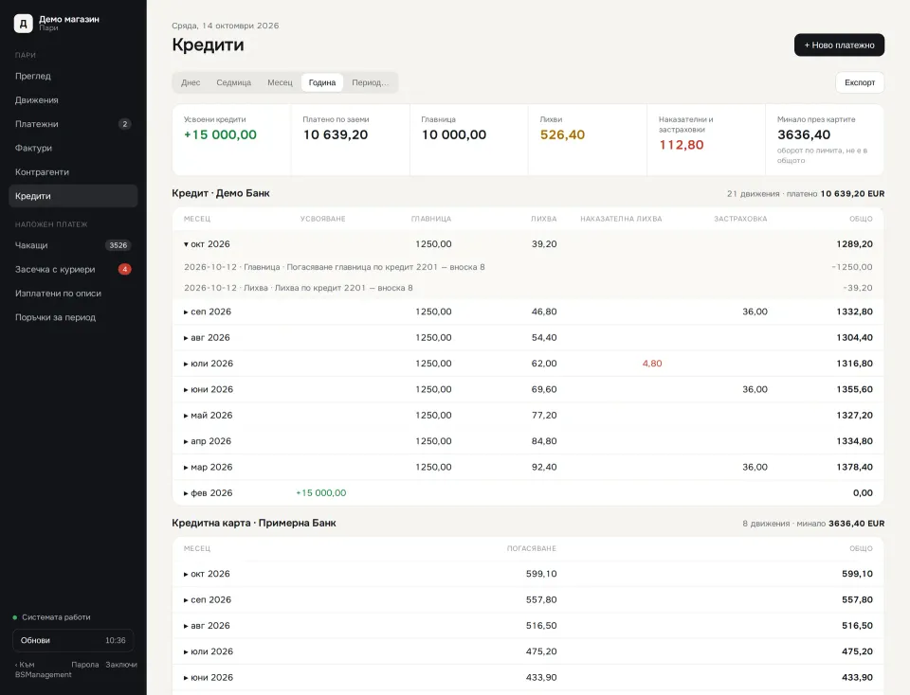Click the Експорт button
This screenshot has height=695, width=910.
860,82
